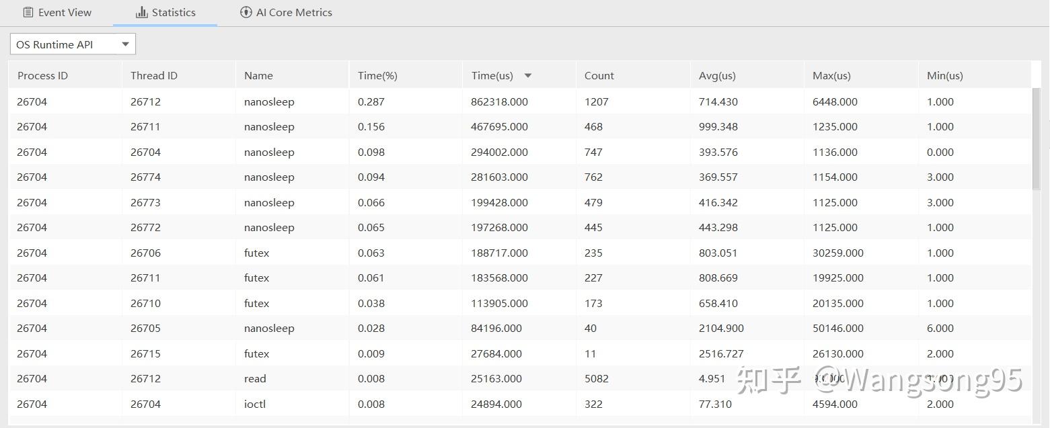The image size is (1050, 428).
Task: Click the table's vertical scrollbar thumb
Action: click(x=1037, y=138)
